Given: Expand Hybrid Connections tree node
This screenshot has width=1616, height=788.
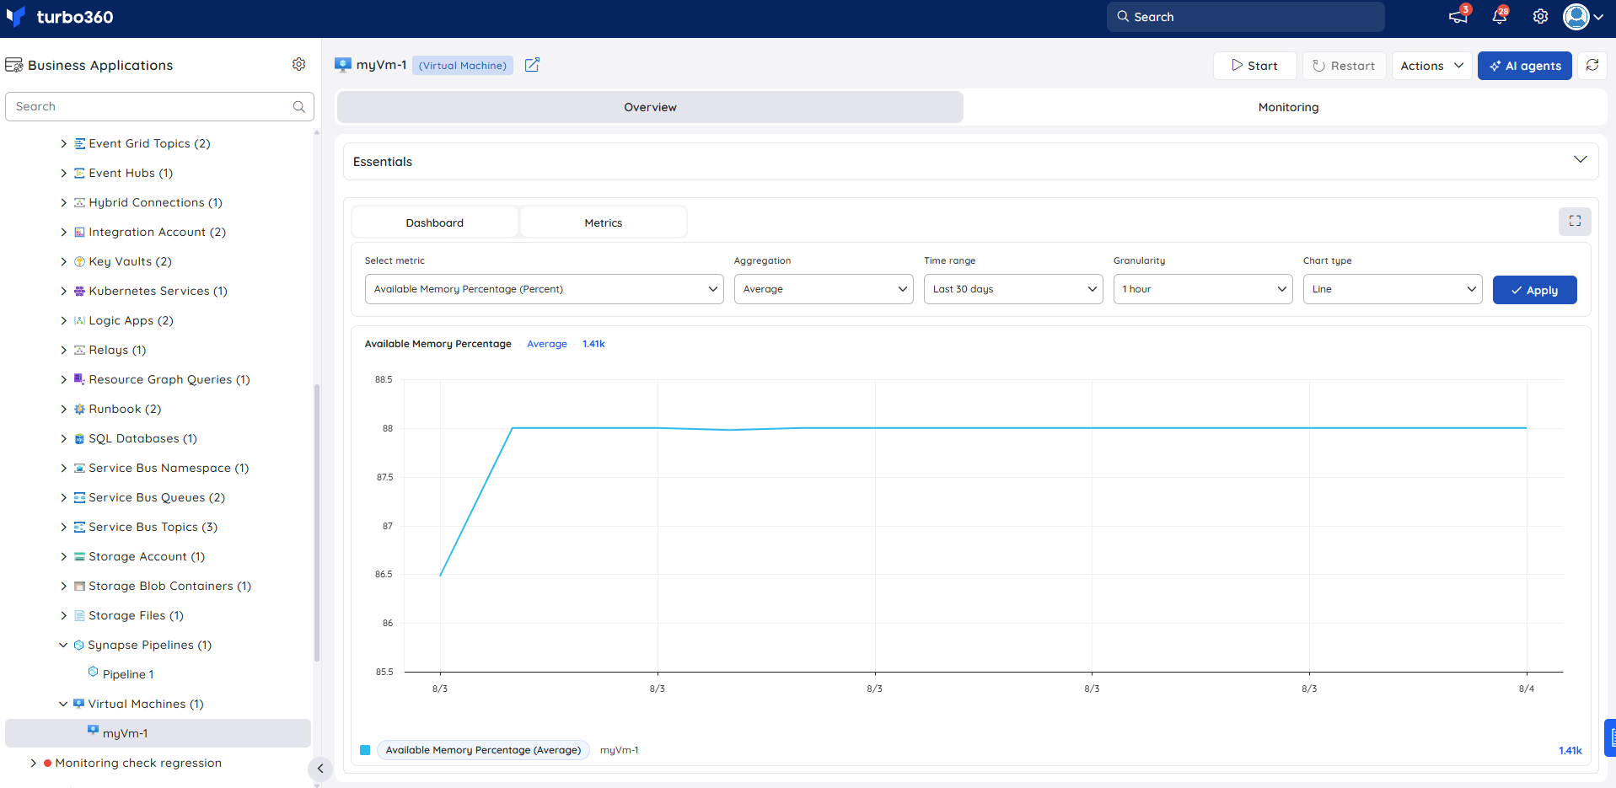Looking at the screenshot, I should (63, 203).
